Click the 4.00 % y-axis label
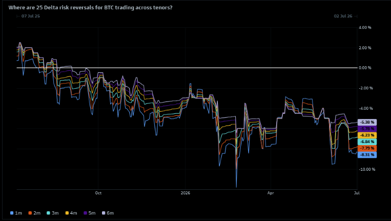 click(365, 28)
